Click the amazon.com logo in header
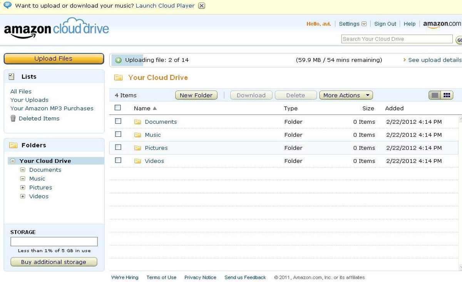 pos(442,24)
